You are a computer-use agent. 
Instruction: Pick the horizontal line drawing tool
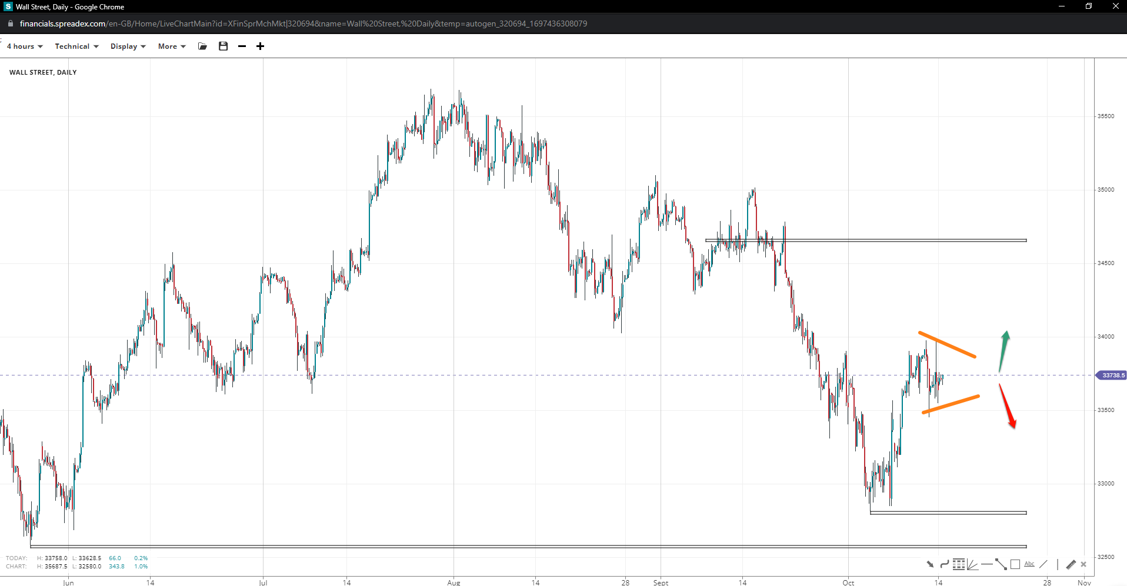pyautogui.click(x=986, y=564)
